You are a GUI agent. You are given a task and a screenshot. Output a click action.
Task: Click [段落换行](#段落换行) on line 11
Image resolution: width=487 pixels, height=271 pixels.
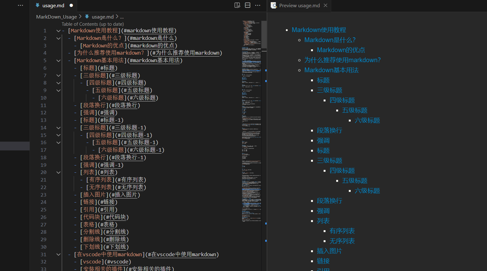coord(110,106)
